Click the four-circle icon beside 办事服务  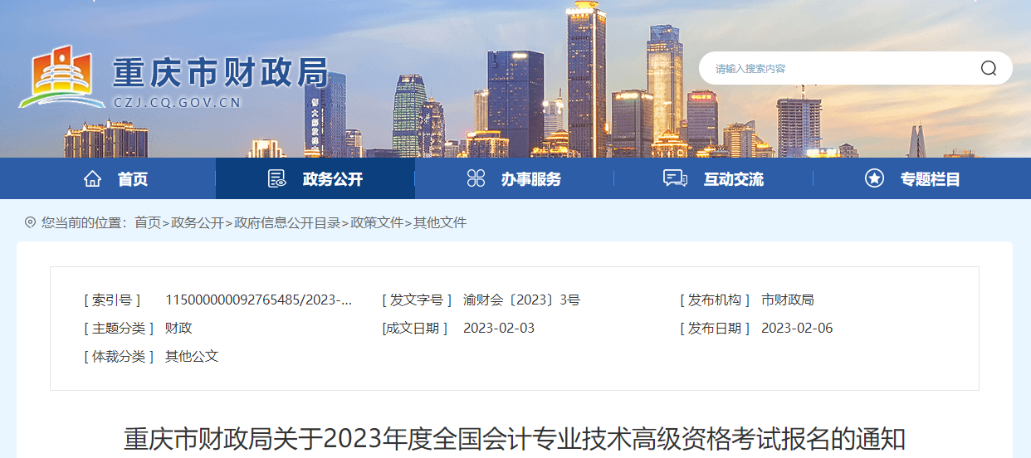[476, 178]
